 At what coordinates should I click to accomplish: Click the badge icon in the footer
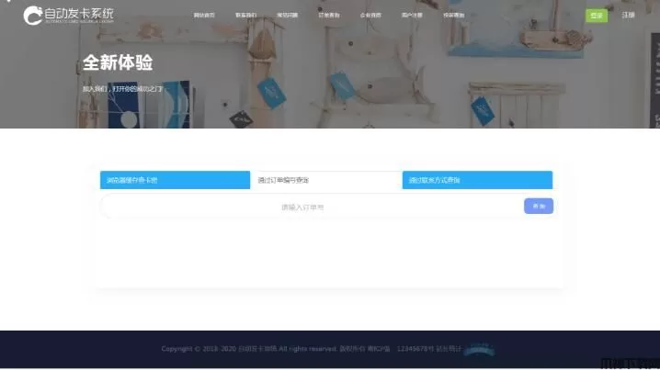[480, 350]
